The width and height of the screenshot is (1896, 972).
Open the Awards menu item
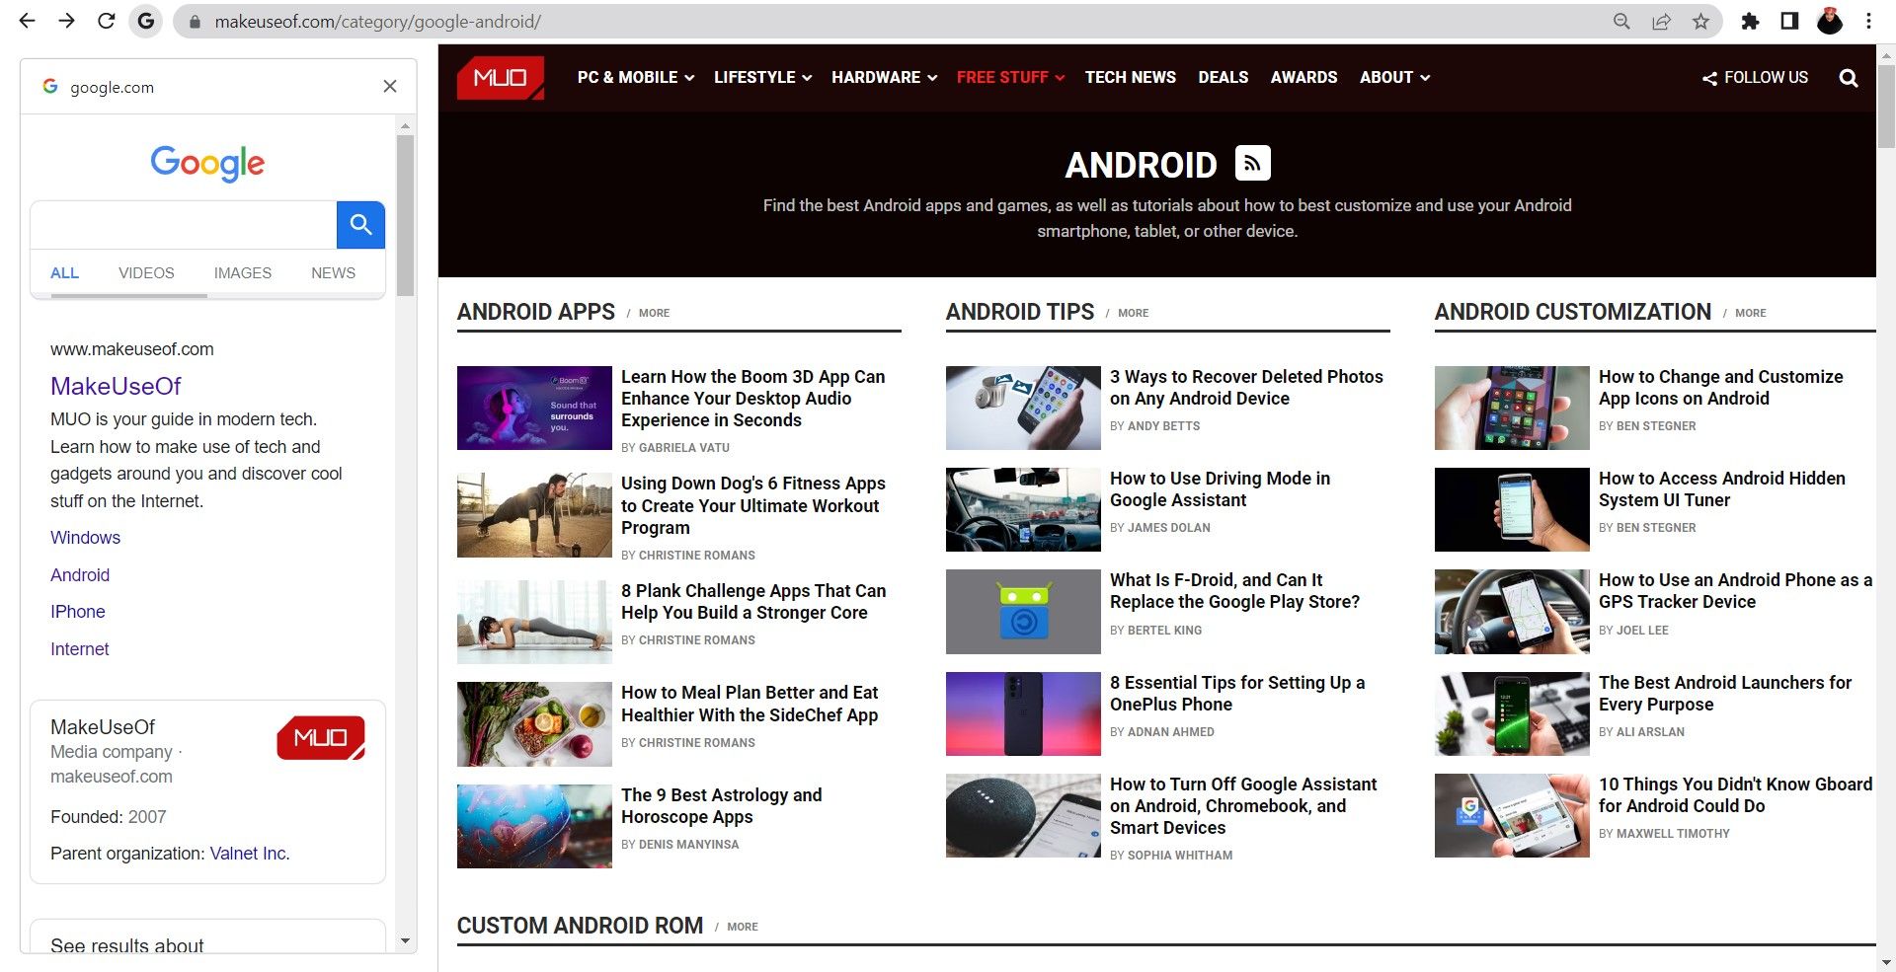coord(1303,77)
